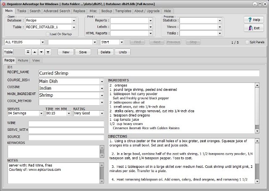This screenshot has width=269, height=191.
Task: Expand the COURSE_DISH dropdown
Action: (102, 82)
